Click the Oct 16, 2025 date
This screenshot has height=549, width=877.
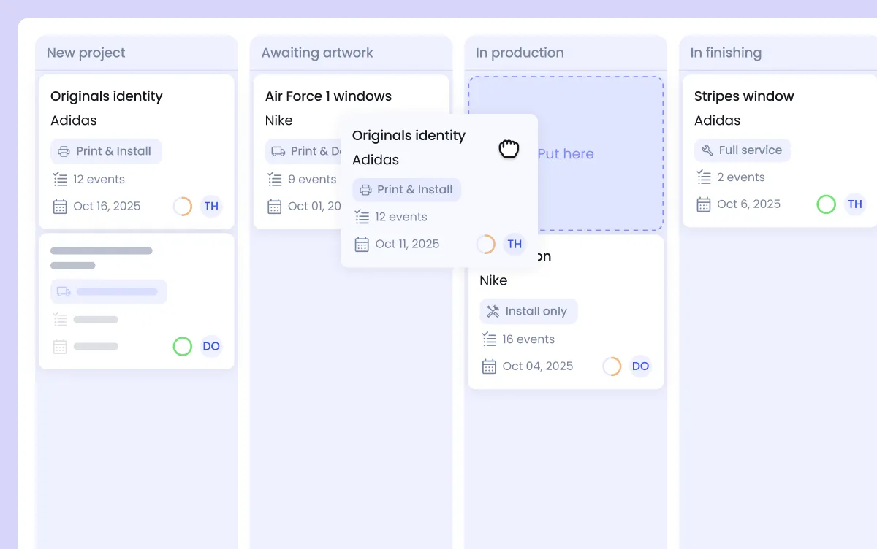[x=107, y=206]
